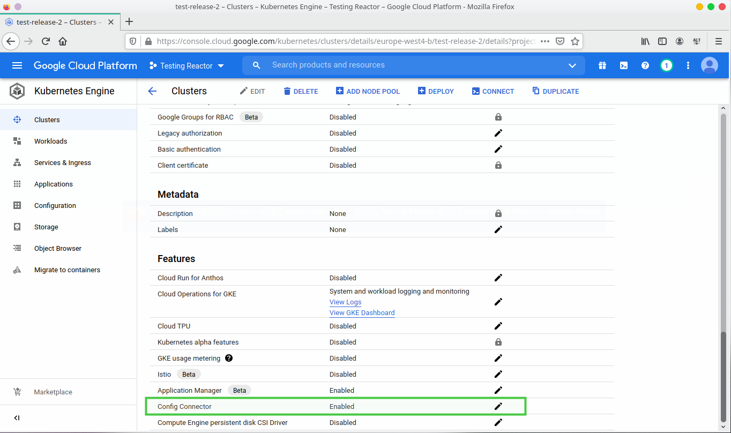This screenshot has height=433, width=731.
Task: Click ADD NODE POOL button
Action: point(368,91)
